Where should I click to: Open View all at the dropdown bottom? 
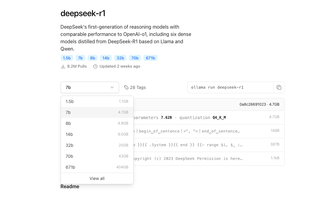[97, 178]
